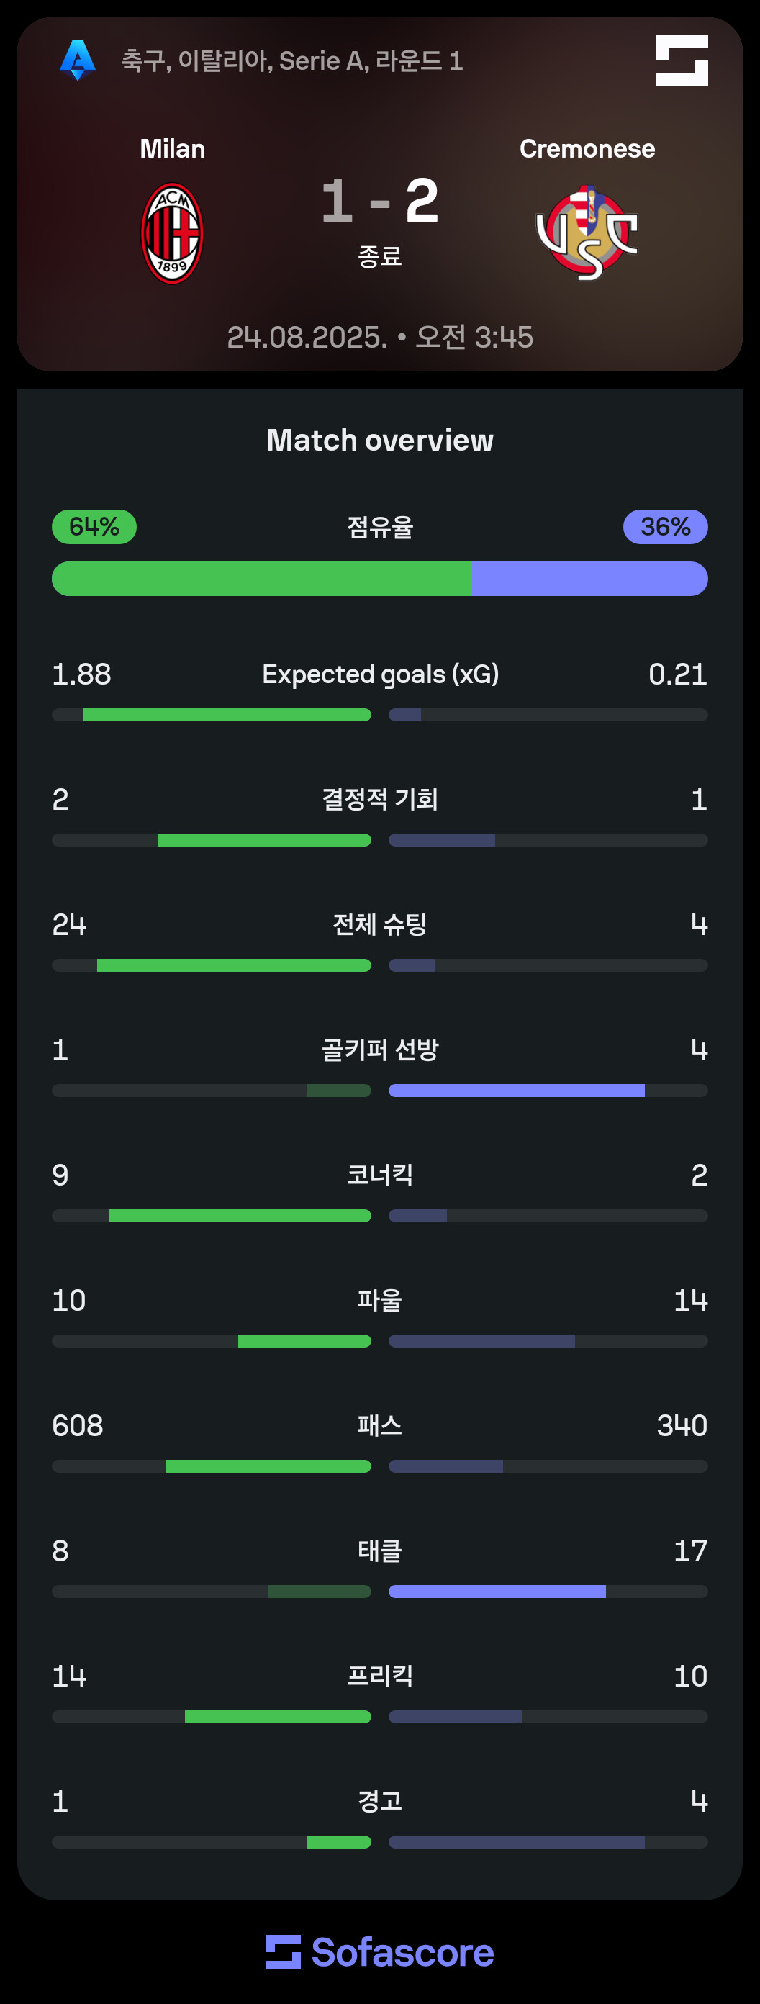Click Milan's 1.88 xG value

(81, 674)
